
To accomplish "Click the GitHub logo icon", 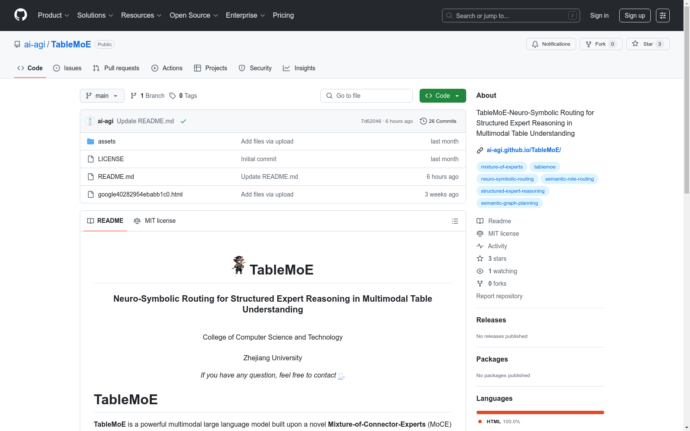I will coord(21,15).
